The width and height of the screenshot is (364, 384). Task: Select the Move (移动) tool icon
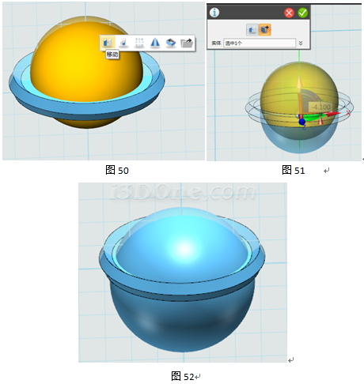(108, 43)
